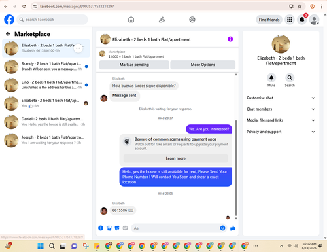Attach a photo with the image icon

(x=109, y=228)
